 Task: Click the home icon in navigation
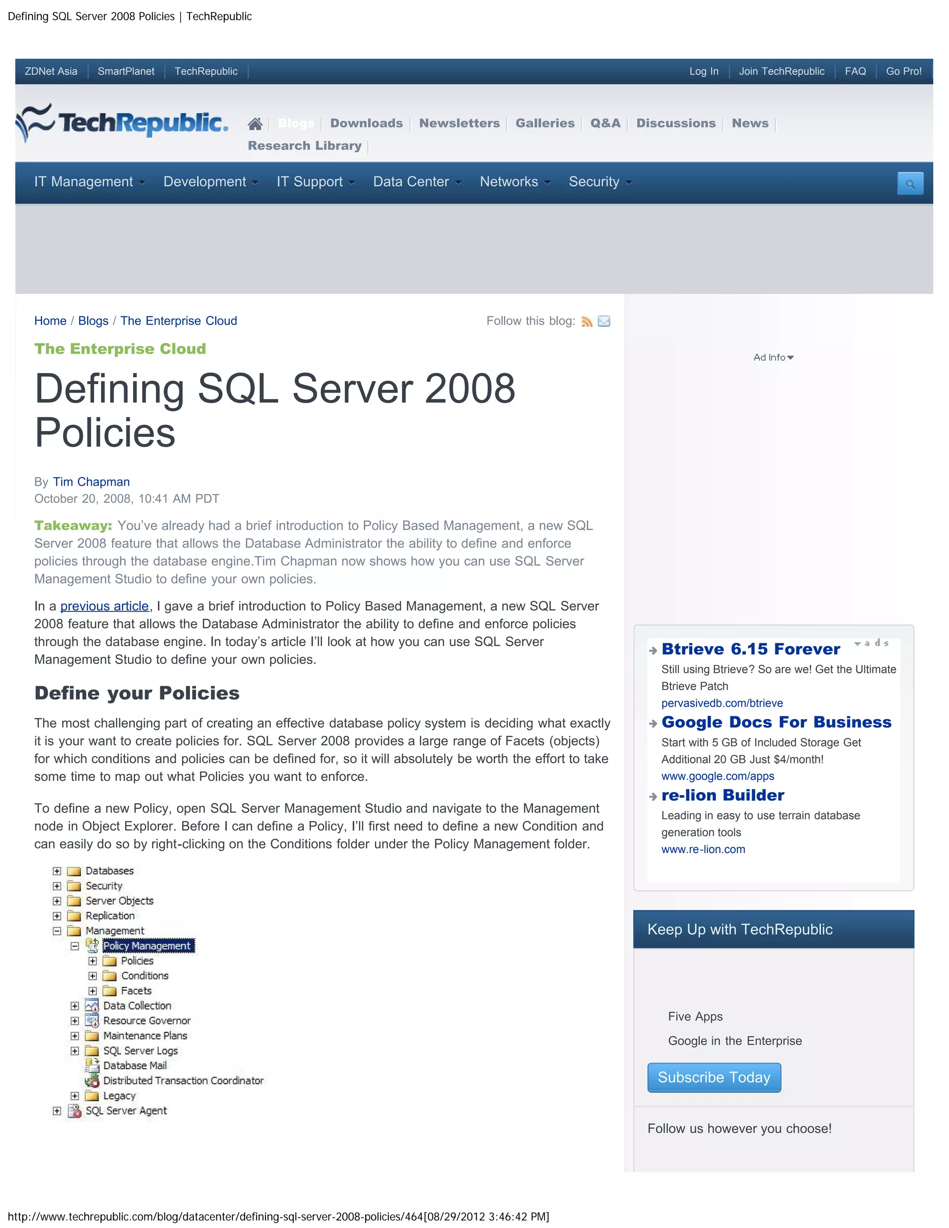(255, 124)
